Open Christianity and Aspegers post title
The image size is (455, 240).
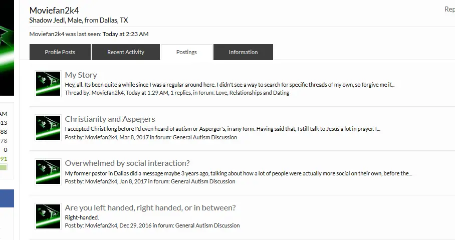(x=110, y=119)
